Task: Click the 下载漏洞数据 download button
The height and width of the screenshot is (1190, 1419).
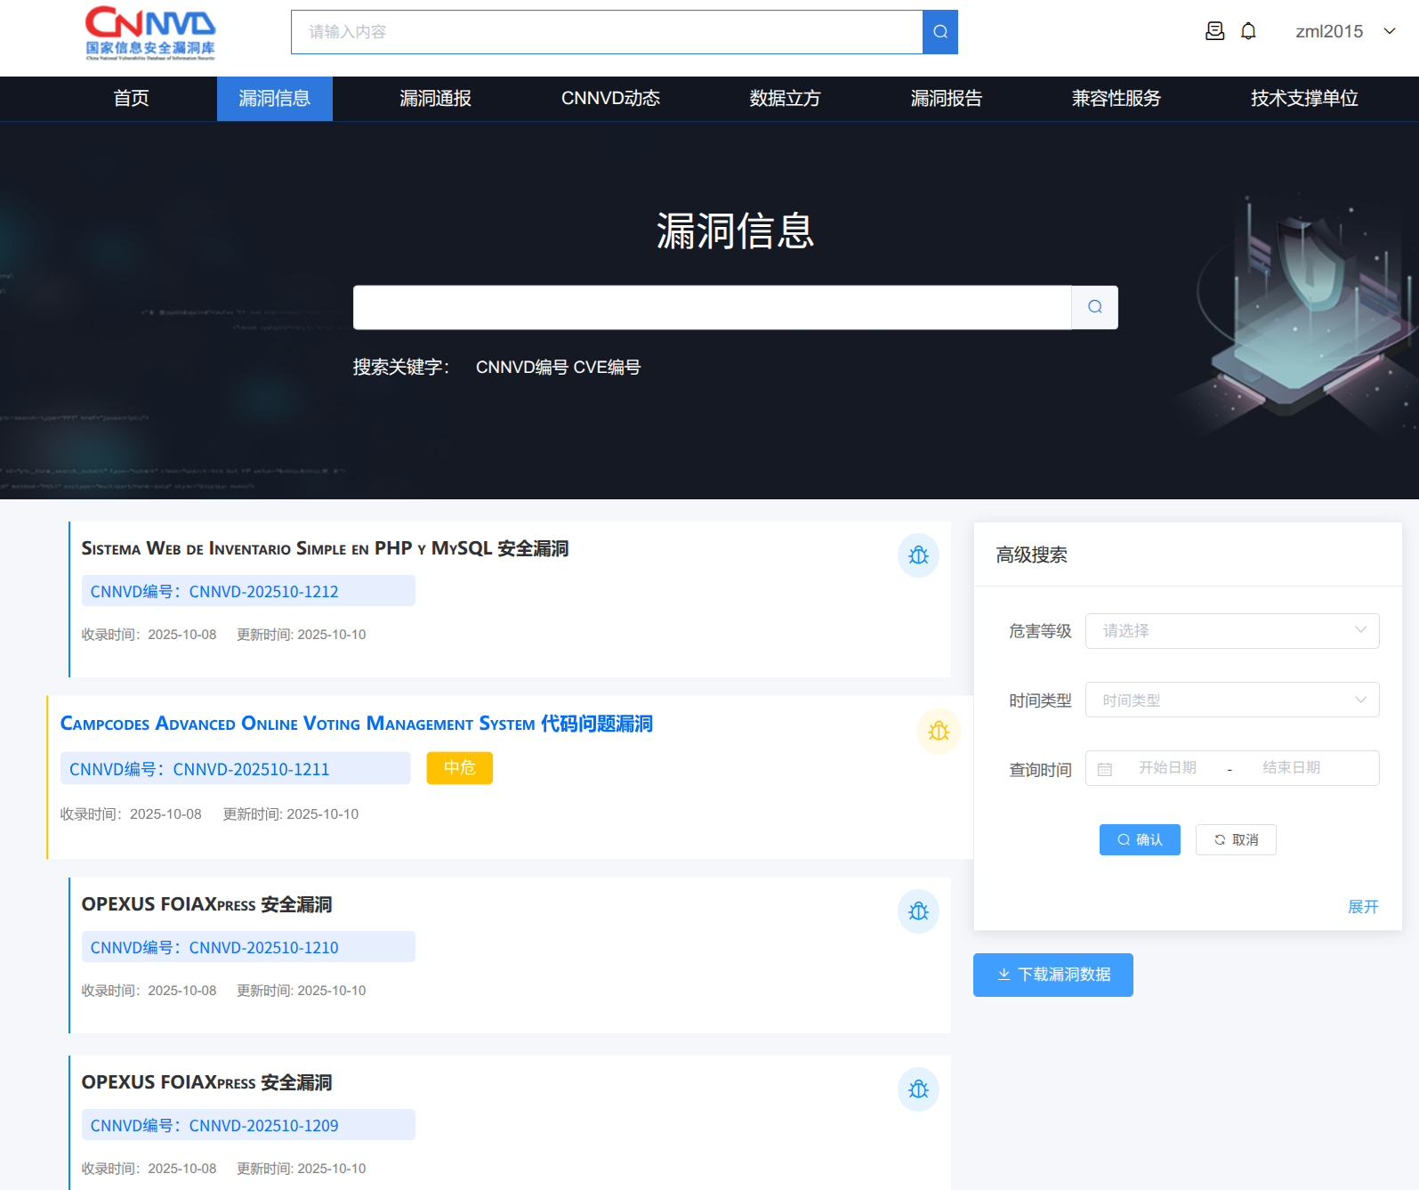Action: pos(1053,975)
